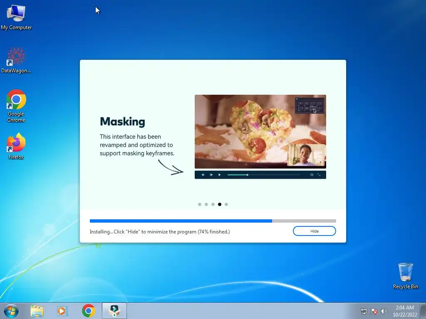The width and height of the screenshot is (426, 319).
Task: Open the Action Center flag icon
Action: 374,311
